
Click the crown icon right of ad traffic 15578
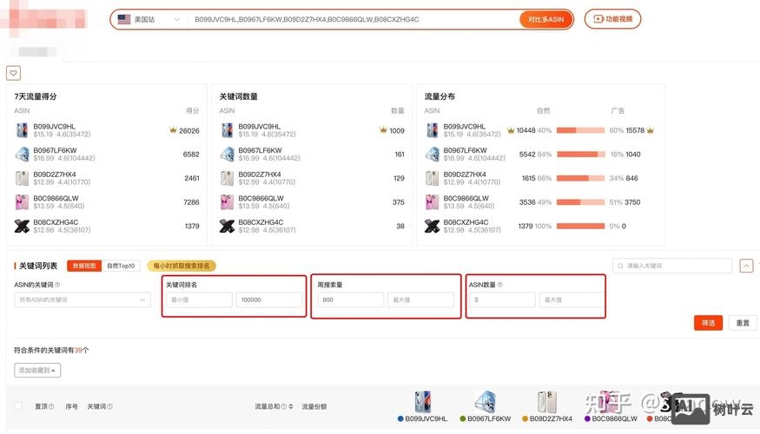651,130
